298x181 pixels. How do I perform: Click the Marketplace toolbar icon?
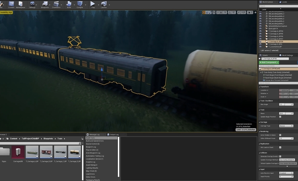[x=20, y=4]
